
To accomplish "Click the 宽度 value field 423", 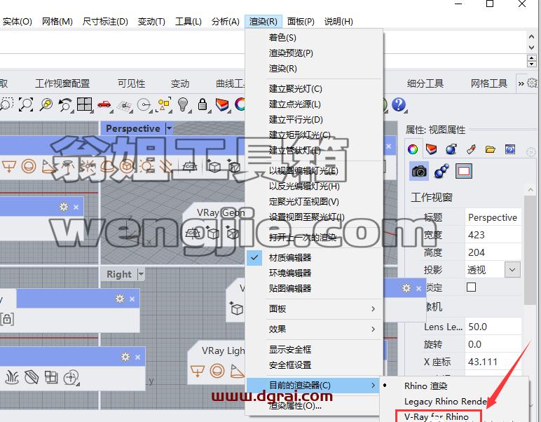I will click(x=493, y=235).
